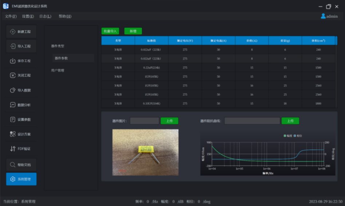Click the 相位 deg readout in status bar
Image resolution: width=345 pixels, height=206 pixels.
coord(198,201)
